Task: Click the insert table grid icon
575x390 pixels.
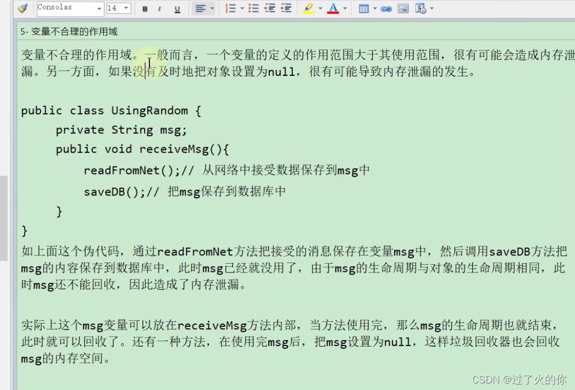Action: click(x=365, y=8)
